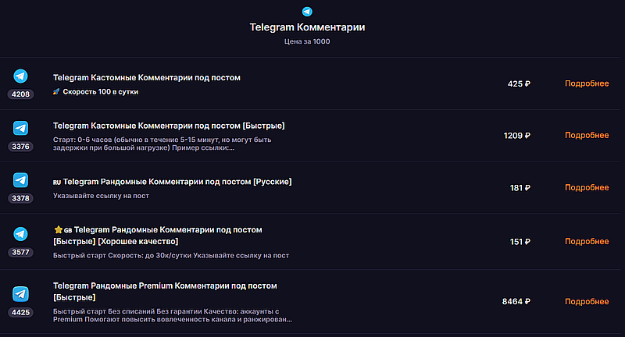Viewport: 625px width, 337px height.
Task: Click title Рандомные Premium Комментарии под постом
Action: coord(165,292)
